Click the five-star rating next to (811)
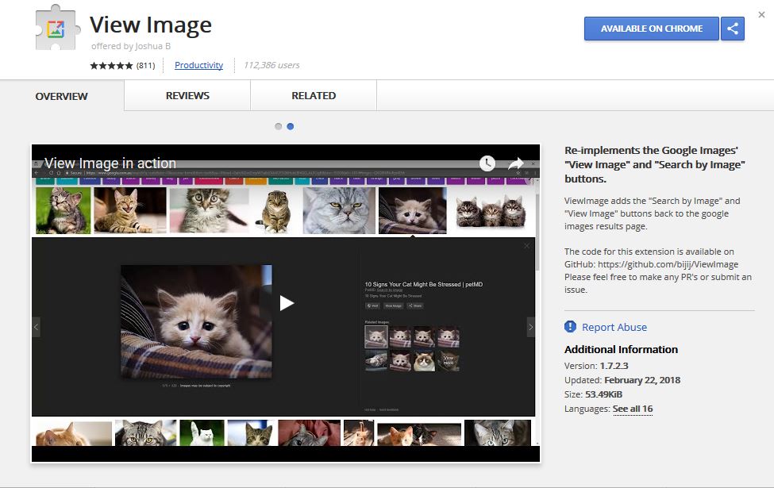774x488 pixels. click(x=111, y=65)
